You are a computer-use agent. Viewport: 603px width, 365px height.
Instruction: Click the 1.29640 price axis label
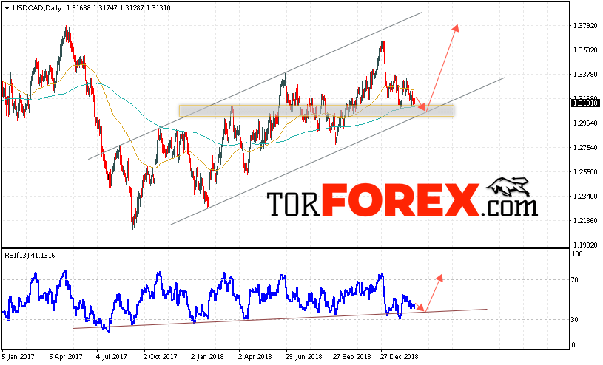[585, 123]
